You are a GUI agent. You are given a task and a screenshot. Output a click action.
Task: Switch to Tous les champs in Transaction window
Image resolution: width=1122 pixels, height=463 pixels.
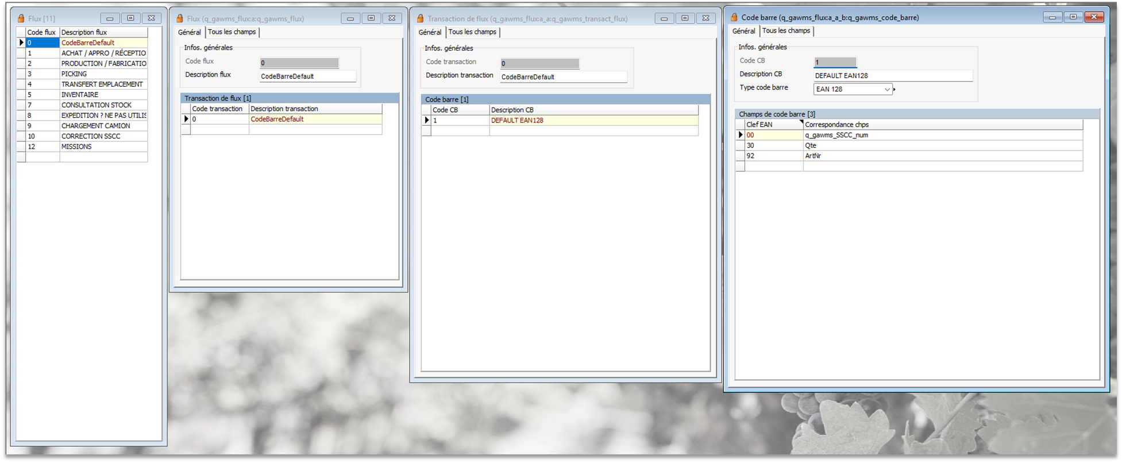pyautogui.click(x=472, y=32)
